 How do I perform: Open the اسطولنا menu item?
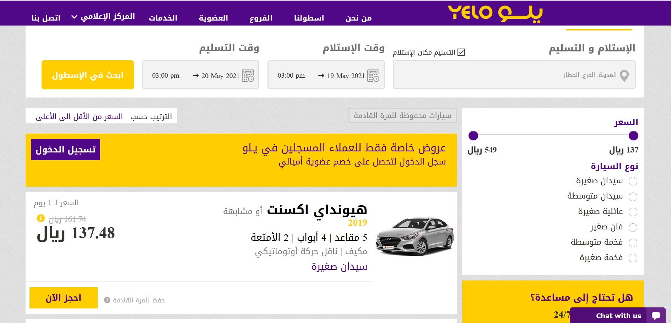point(309,18)
